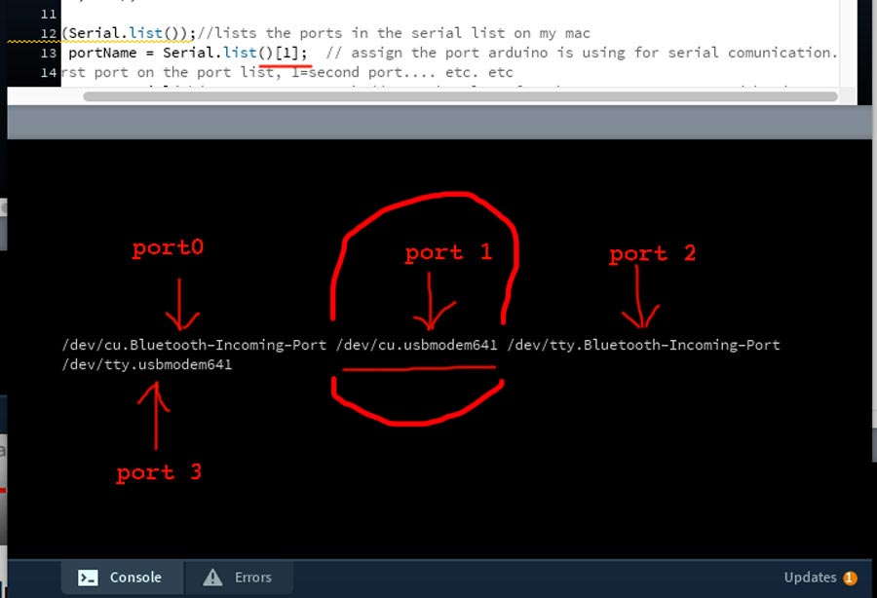Click /dev/tty.usbmodem641 in console output
877x598 pixels.
coord(146,364)
